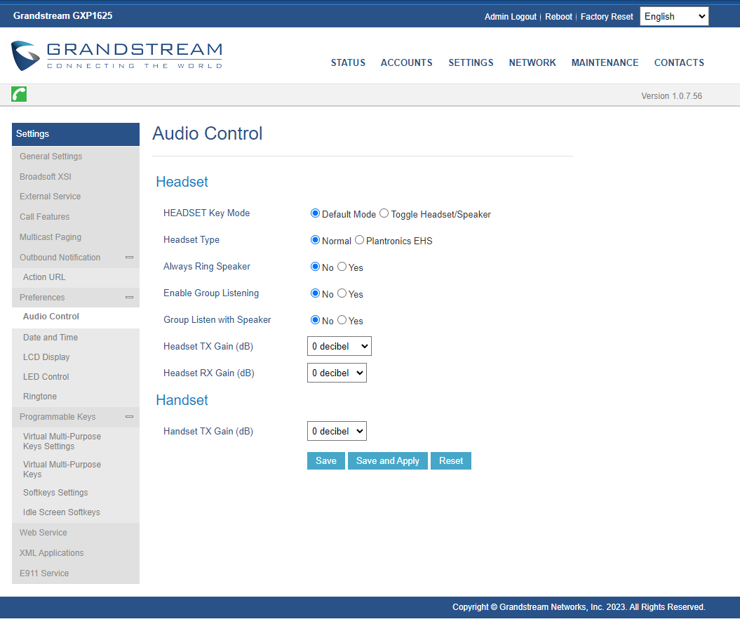
Task: Collapse the Outbound Notification section
Action: tap(129, 258)
